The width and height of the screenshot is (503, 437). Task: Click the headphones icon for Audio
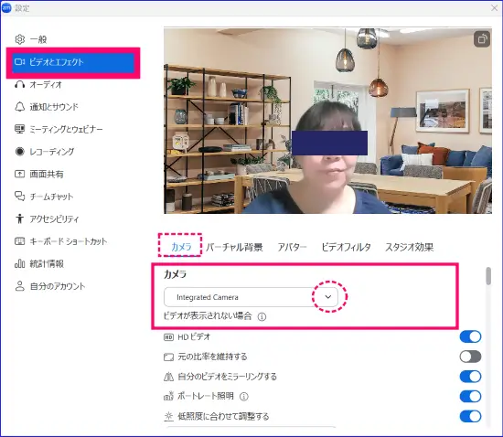(x=19, y=84)
